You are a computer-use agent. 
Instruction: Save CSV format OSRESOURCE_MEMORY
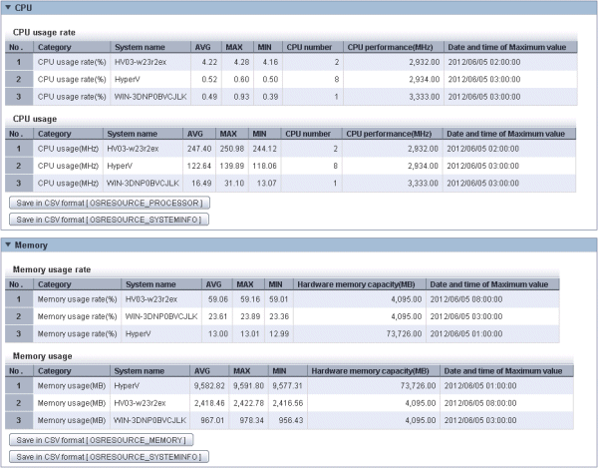point(101,440)
